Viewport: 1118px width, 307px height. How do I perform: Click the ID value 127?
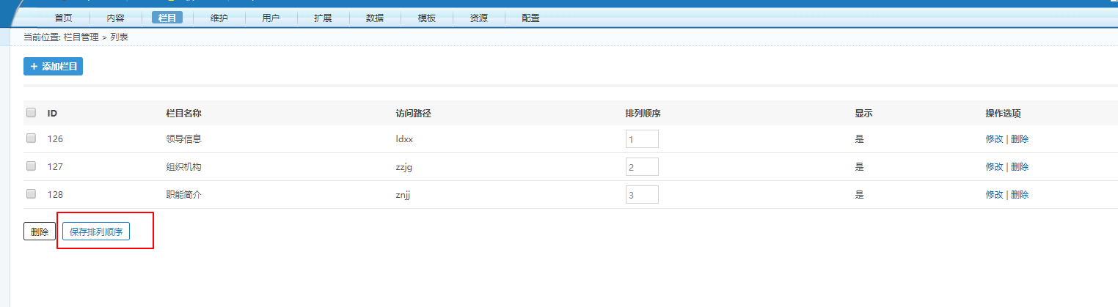[55, 166]
